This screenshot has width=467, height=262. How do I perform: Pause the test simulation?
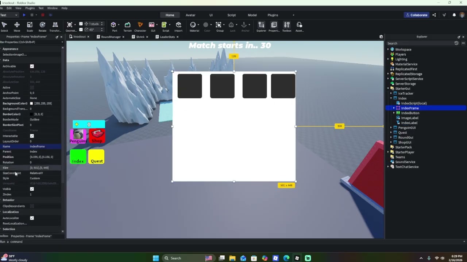pos(32,15)
